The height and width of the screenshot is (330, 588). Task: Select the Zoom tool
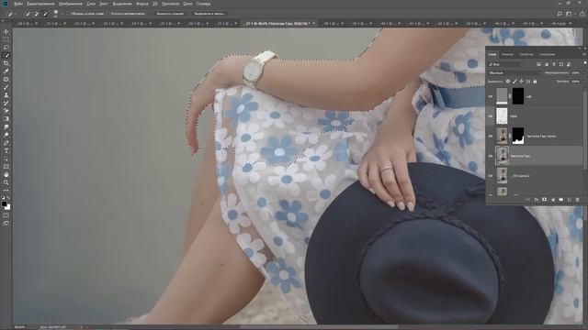[6, 182]
